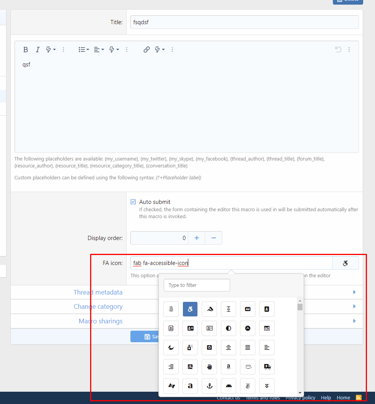This screenshot has width=375, height=404.
Task: Click the insert link icon
Action: [x=146, y=50]
